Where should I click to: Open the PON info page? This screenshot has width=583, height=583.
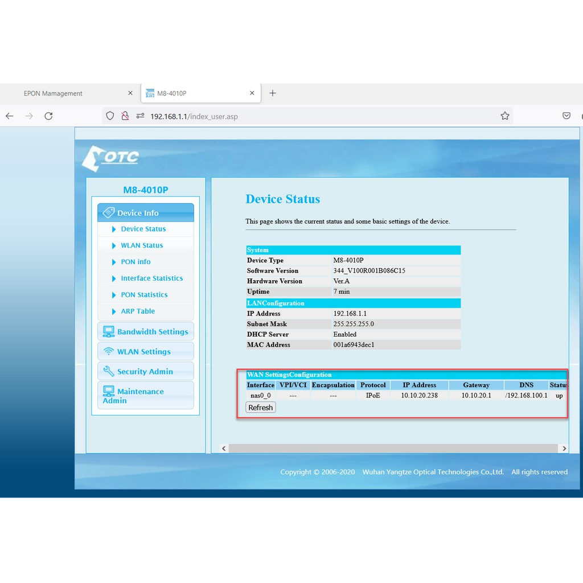click(x=136, y=262)
